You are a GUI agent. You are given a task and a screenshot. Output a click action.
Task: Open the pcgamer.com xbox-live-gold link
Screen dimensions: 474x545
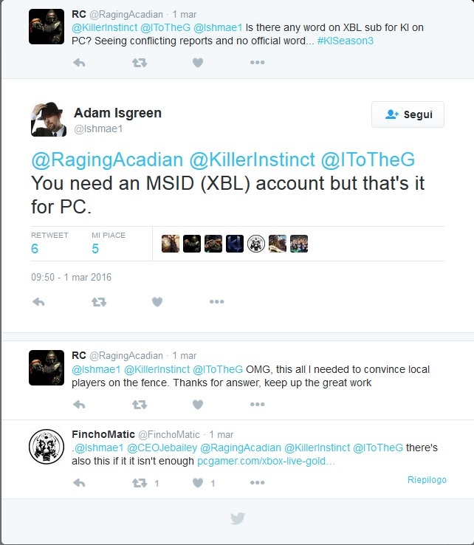pos(266,461)
